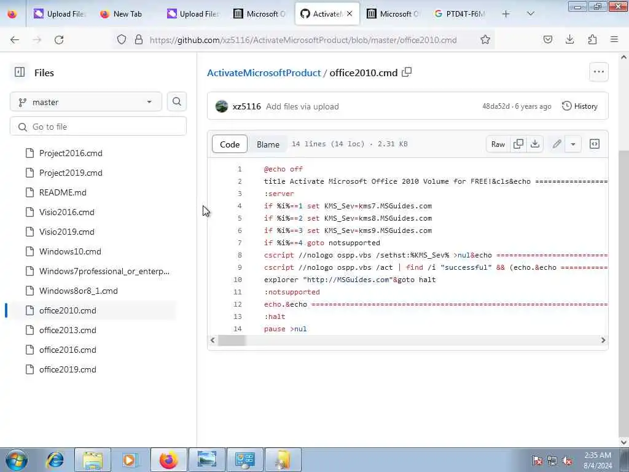Open office2013.cmd in file tree

pyautogui.click(x=68, y=330)
